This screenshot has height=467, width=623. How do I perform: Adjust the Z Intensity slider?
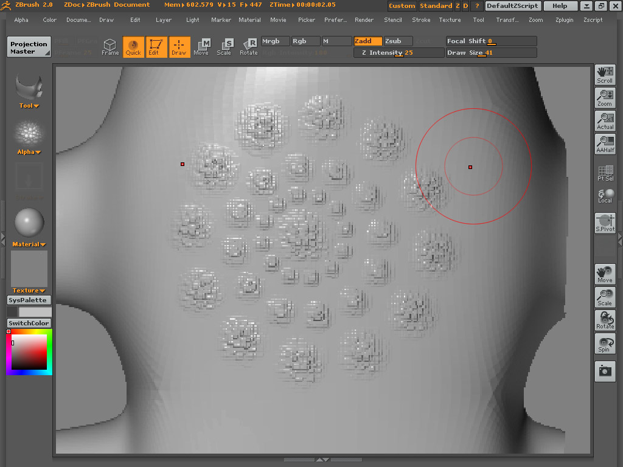click(399, 52)
